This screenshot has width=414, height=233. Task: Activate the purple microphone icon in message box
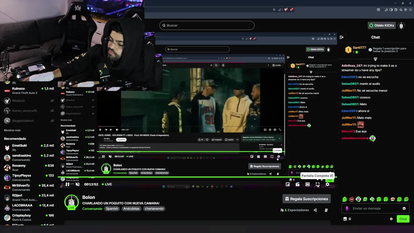[347, 208]
